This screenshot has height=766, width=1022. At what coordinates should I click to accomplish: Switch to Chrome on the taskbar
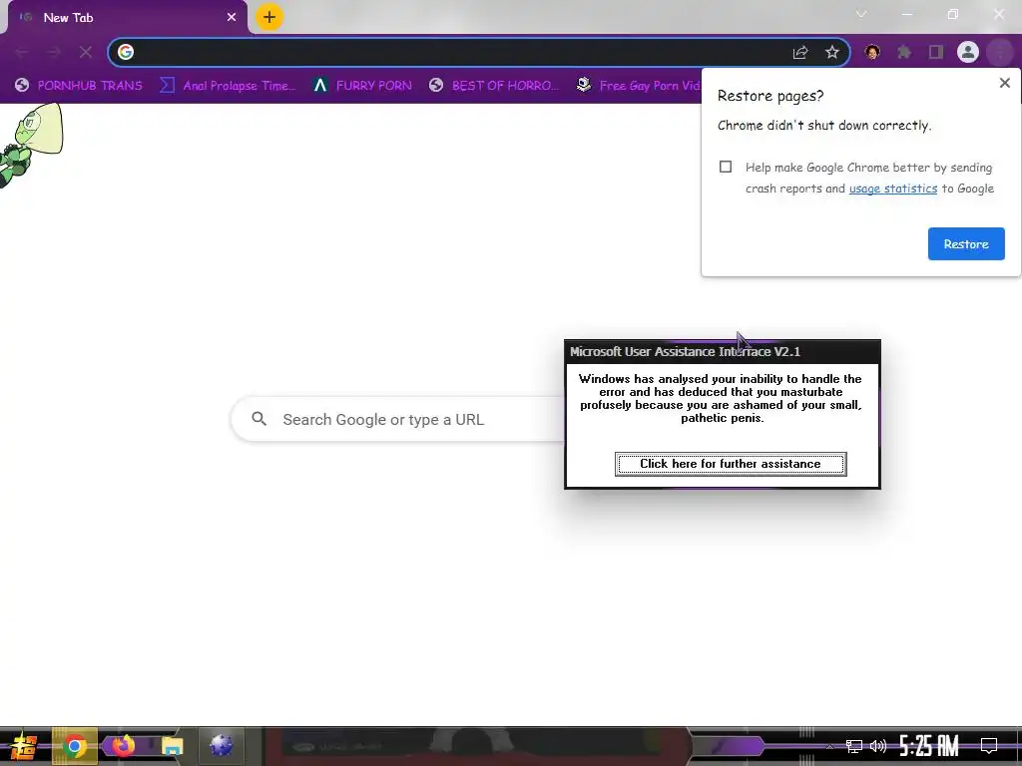[75, 746]
